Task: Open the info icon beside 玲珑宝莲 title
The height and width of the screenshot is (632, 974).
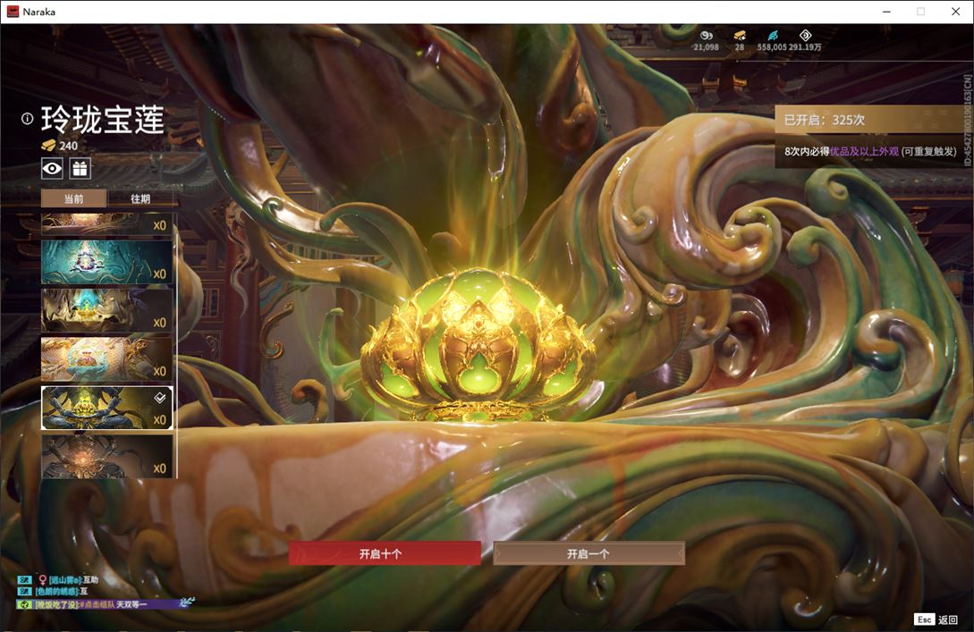Action: tap(28, 119)
